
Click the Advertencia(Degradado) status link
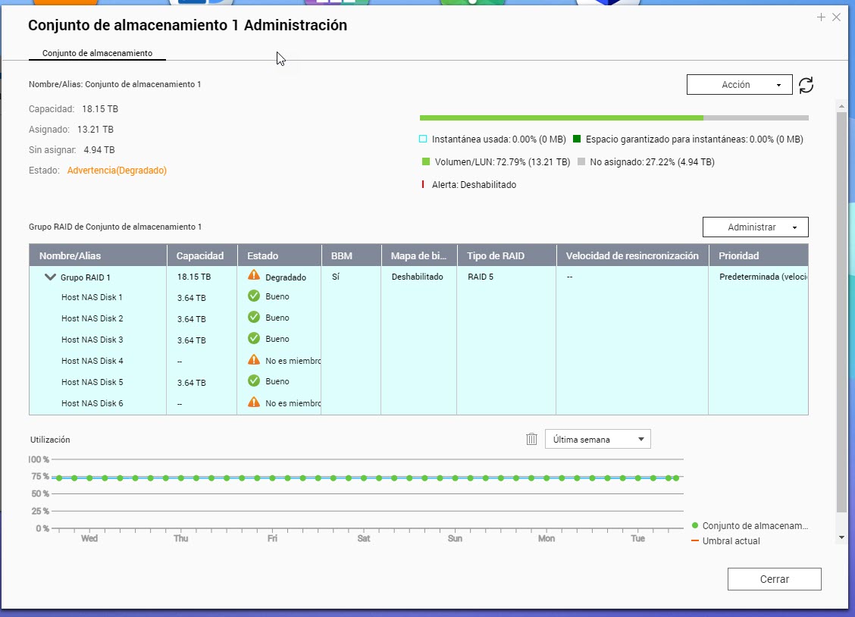click(117, 171)
